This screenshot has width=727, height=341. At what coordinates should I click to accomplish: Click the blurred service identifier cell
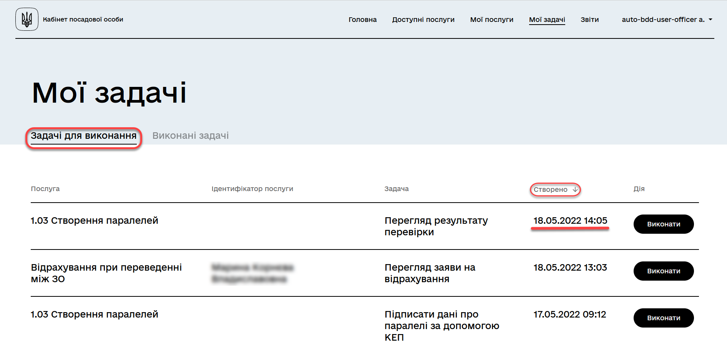click(252, 273)
